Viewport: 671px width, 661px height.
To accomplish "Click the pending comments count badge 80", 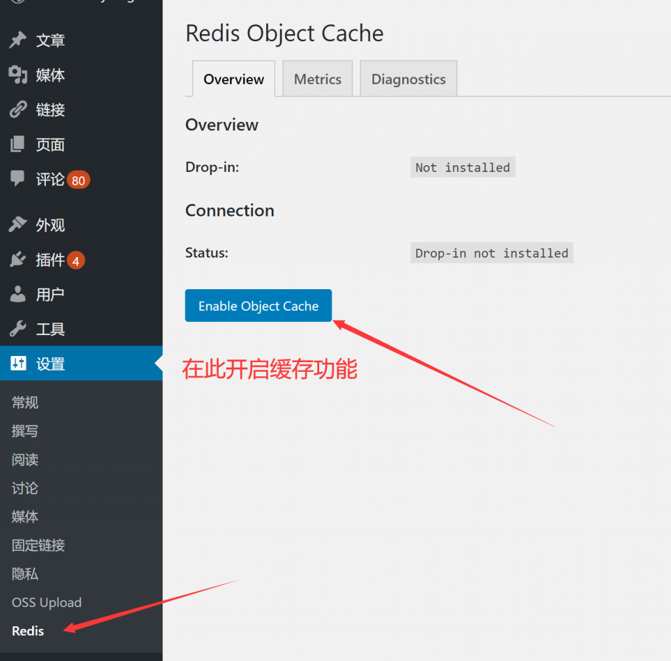I will coord(79,179).
